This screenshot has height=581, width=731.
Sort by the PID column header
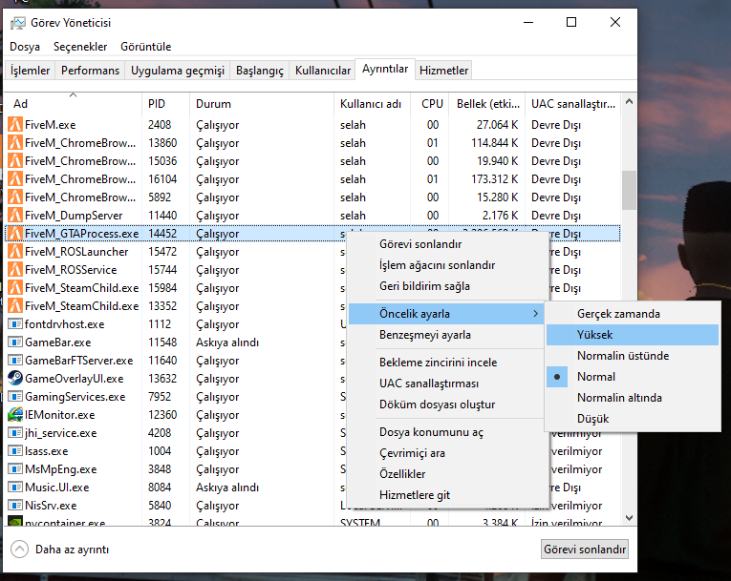pos(165,104)
